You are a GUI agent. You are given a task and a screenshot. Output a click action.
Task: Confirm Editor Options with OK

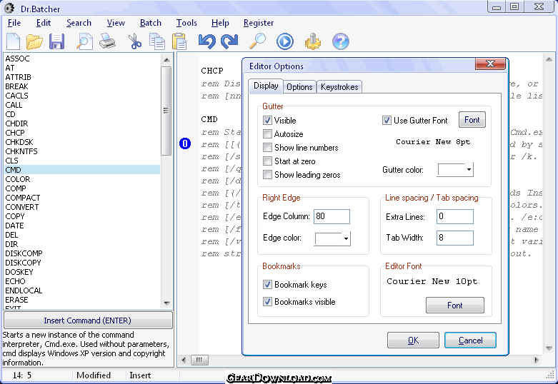(413, 340)
